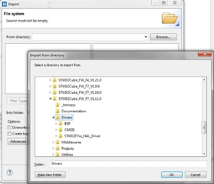The width and height of the screenshot is (214, 184).
Task: Toggle the Create top-level folder checkbox
Action: pos(10,134)
